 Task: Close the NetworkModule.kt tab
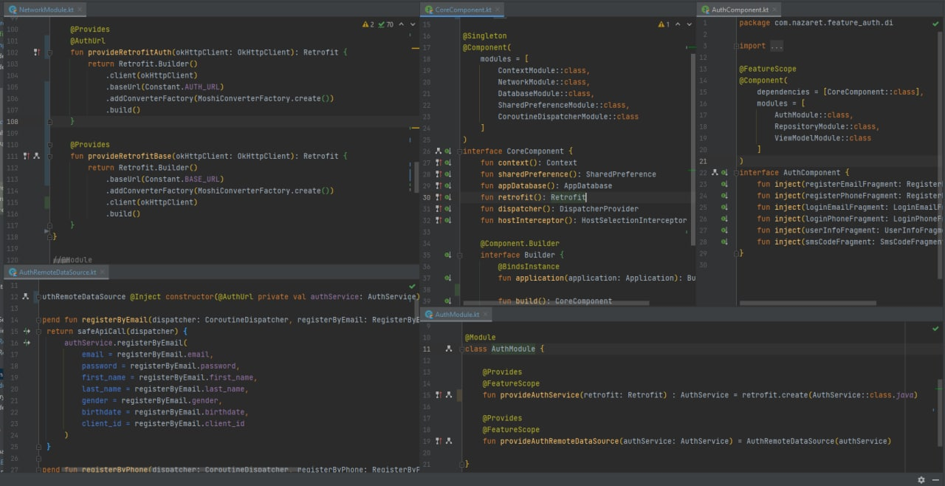78,10
